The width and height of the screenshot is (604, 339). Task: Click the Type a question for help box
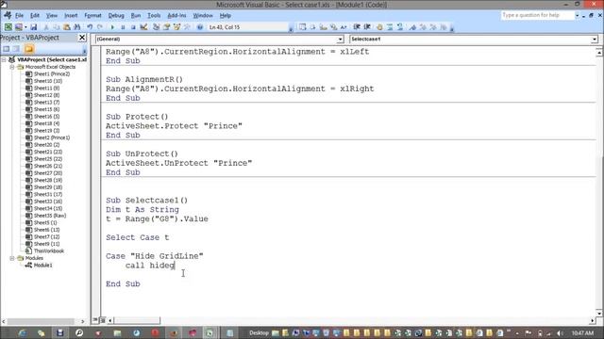coord(537,15)
